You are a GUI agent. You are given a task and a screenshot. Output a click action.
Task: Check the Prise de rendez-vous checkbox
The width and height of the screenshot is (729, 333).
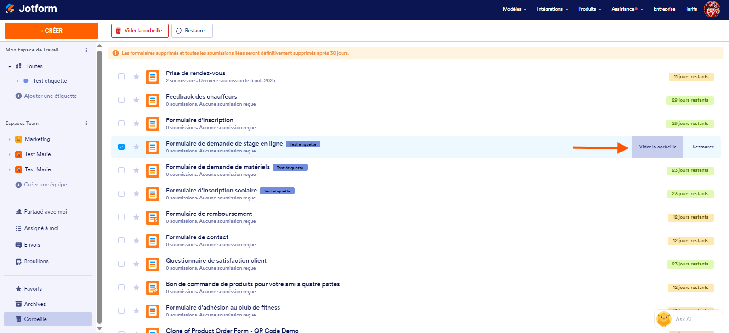[121, 77]
